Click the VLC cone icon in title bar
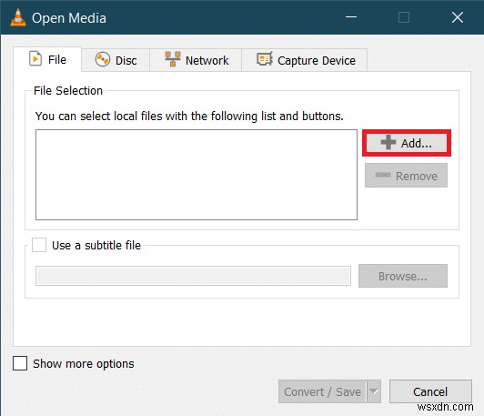484x416 pixels. pyautogui.click(x=18, y=17)
